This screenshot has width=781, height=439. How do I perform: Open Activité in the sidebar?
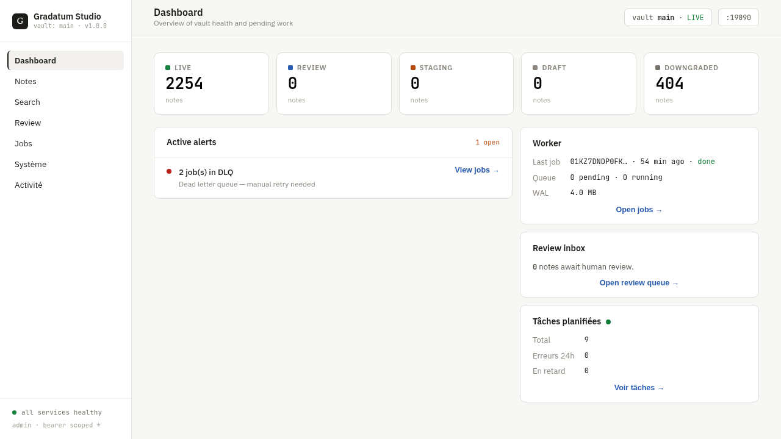pyautogui.click(x=66, y=185)
